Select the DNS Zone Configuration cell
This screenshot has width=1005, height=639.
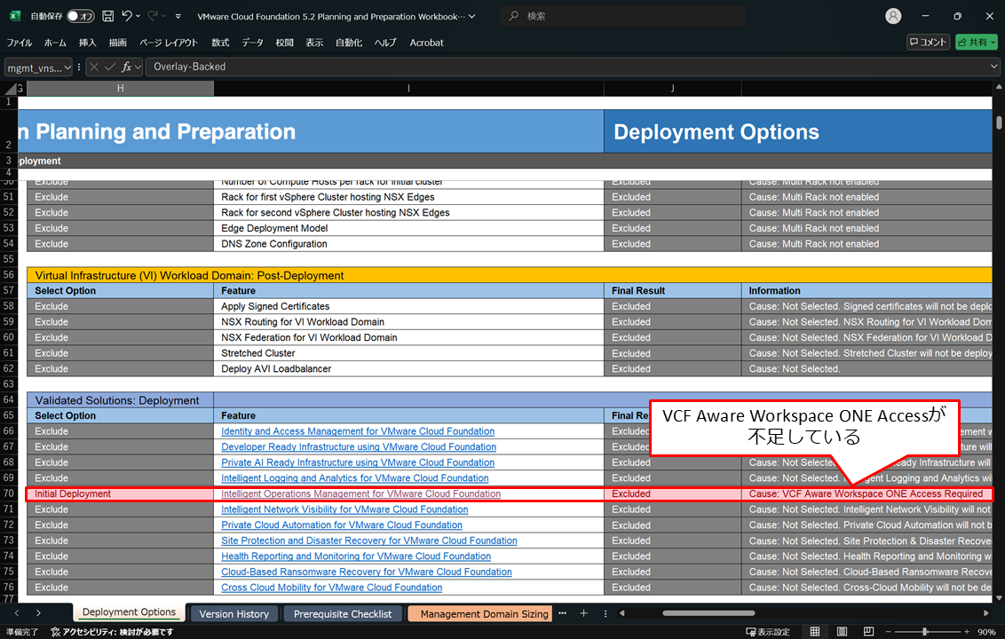[408, 243]
